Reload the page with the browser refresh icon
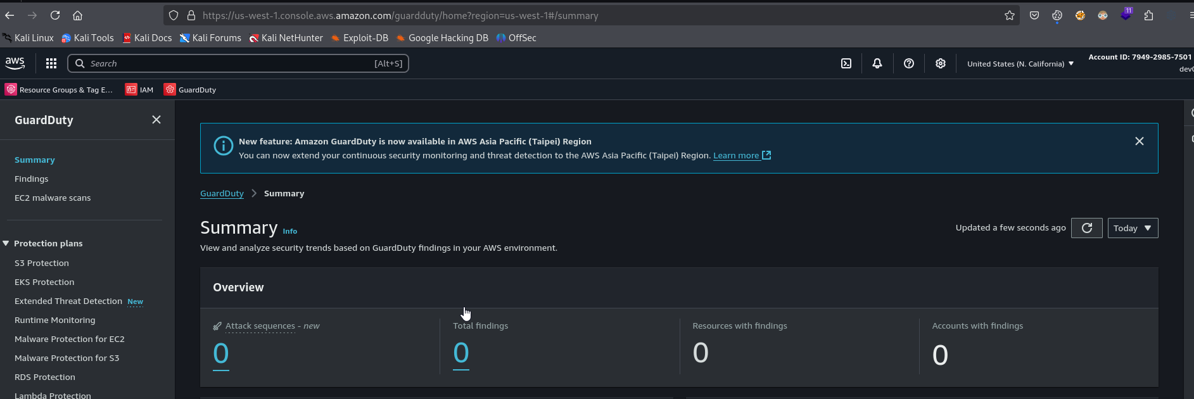Screen dimensions: 1194x399 tap(55, 15)
